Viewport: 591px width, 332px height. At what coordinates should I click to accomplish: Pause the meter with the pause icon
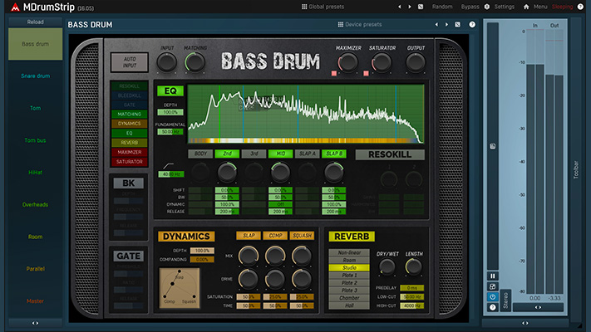493,276
